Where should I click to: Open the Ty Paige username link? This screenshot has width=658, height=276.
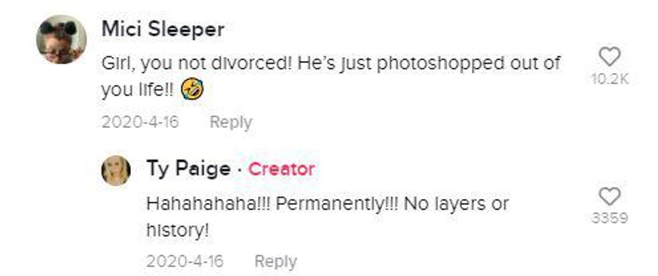click(x=188, y=169)
